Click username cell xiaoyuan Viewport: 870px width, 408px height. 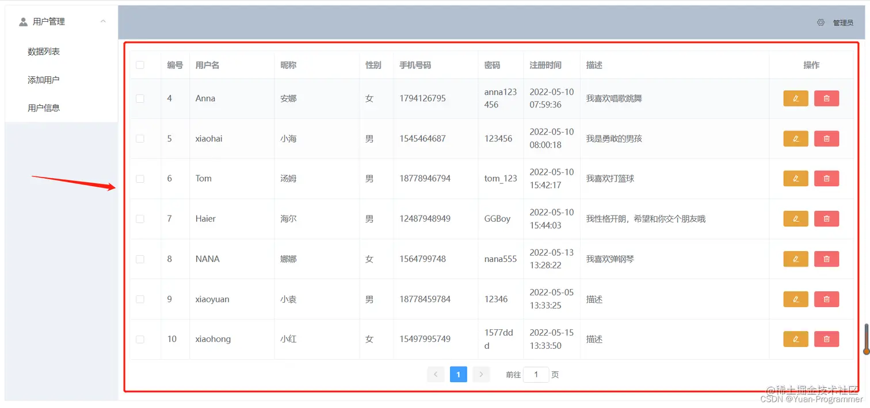tap(212, 299)
